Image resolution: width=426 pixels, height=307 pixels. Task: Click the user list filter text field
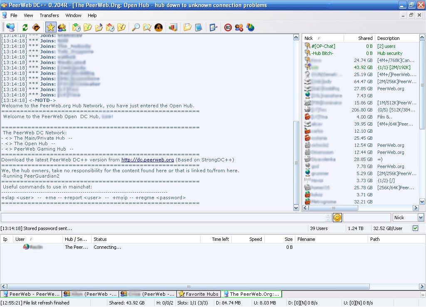coord(367,218)
